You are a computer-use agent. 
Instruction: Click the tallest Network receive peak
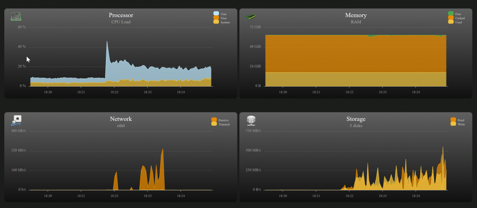point(163,149)
